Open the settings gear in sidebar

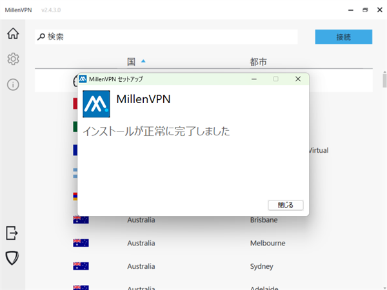click(x=13, y=59)
